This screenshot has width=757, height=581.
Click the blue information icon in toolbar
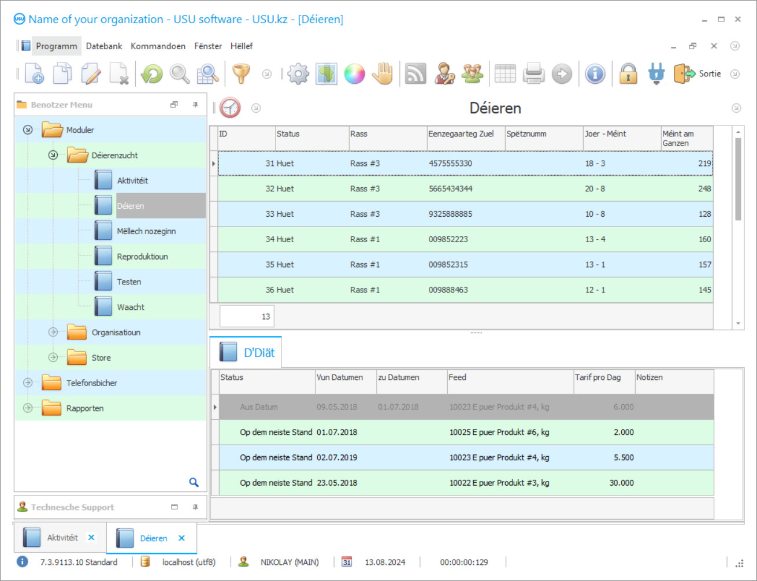(x=595, y=74)
